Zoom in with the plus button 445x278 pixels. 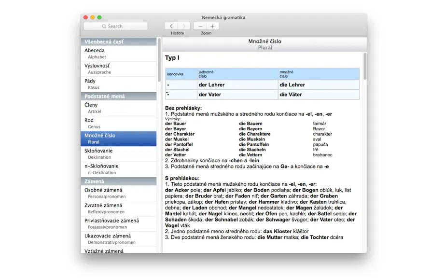coord(212,26)
